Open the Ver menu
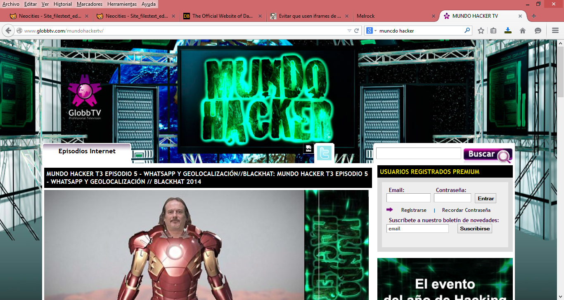The image size is (564, 300). click(x=45, y=4)
